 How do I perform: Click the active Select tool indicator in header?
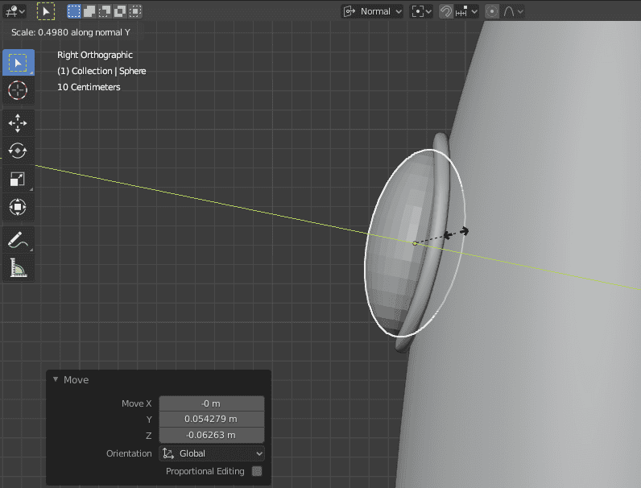click(x=46, y=11)
